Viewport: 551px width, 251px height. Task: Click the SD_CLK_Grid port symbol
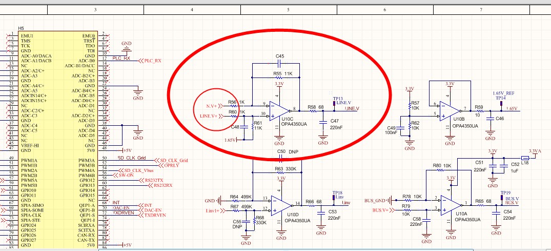pyautogui.click(x=171, y=161)
